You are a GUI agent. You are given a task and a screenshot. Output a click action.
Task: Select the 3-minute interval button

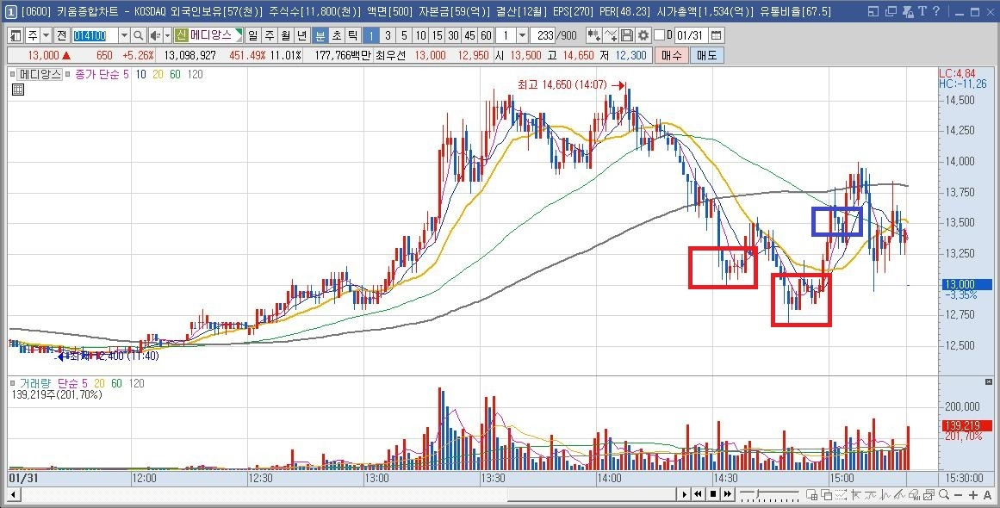click(x=388, y=35)
